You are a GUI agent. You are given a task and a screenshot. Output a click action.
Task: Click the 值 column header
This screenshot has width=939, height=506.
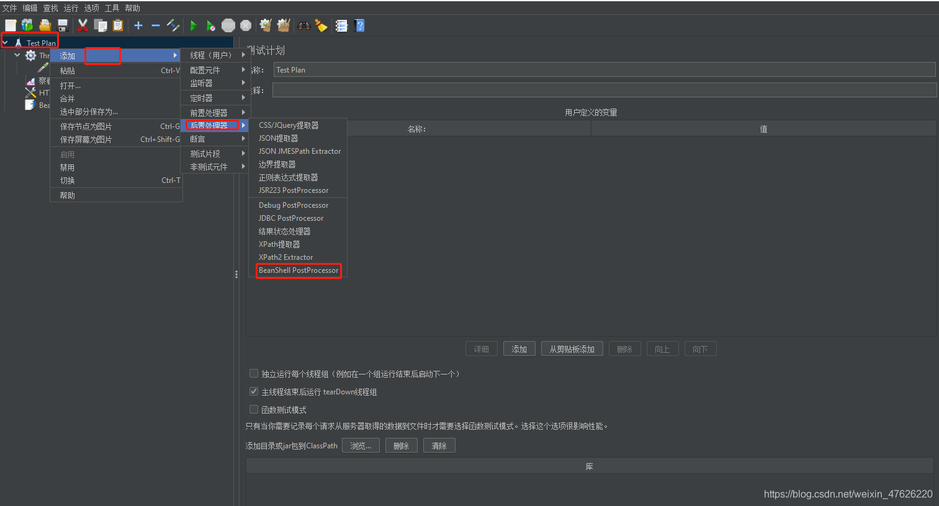763,129
